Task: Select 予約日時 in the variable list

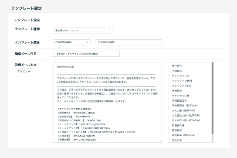Action: point(177,91)
